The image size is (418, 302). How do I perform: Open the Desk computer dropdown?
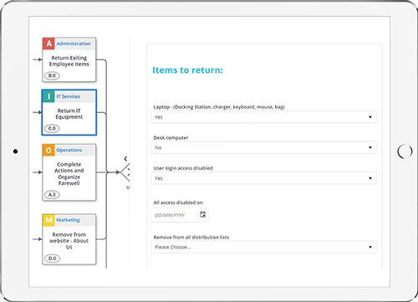[x=263, y=147]
